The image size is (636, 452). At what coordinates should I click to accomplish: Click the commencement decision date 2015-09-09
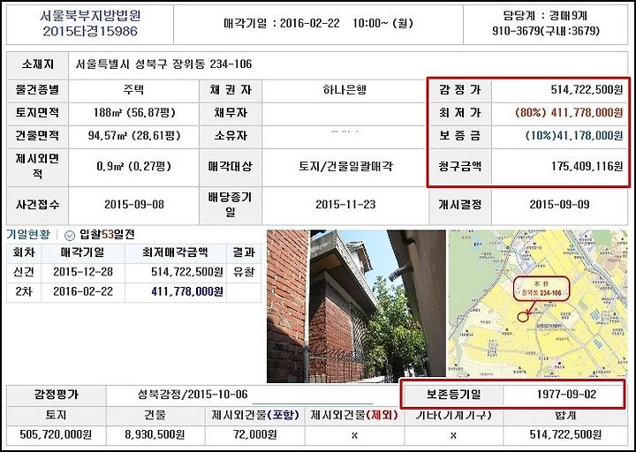point(559,204)
